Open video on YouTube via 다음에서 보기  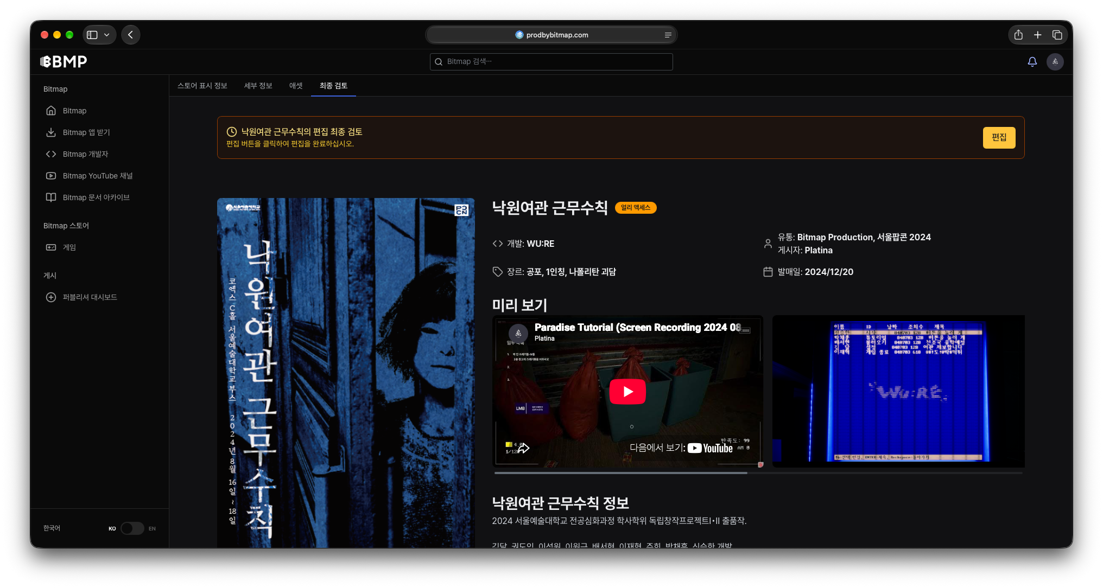[681, 448]
